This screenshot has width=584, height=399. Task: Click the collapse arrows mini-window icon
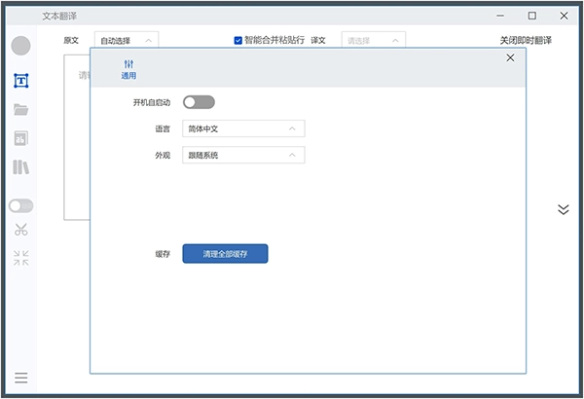20,258
